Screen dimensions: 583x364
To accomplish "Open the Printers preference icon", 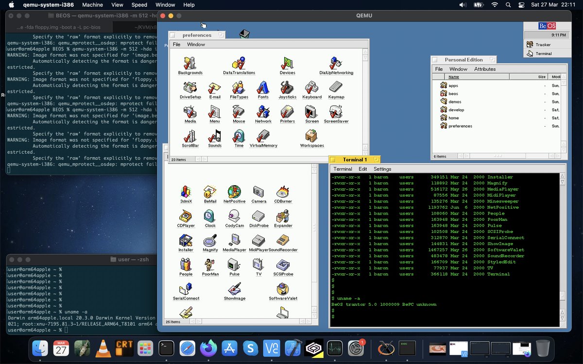I will click(287, 112).
